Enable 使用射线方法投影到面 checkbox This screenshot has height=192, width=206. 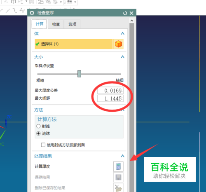click(x=43, y=145)
